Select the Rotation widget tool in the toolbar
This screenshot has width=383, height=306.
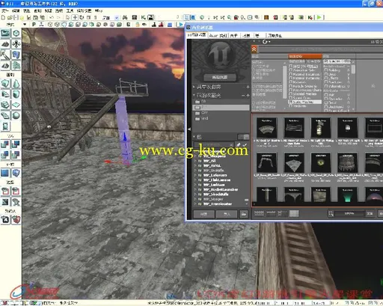click(x=82, y=17)
